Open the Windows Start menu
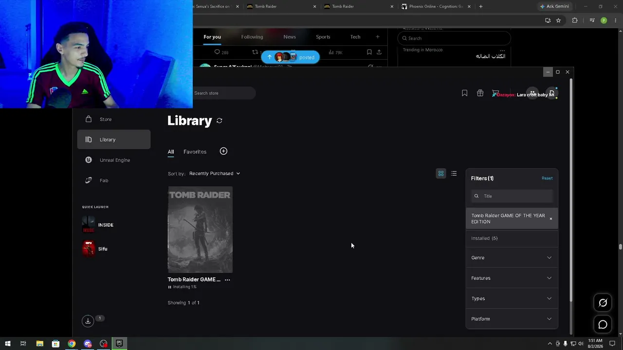Image resolution: width=623 pixels, height=350 pixels. click(x=7, y=344)
